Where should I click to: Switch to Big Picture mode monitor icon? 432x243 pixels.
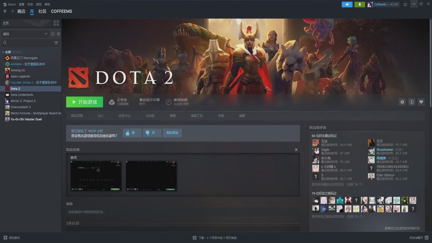coord(405,4)
